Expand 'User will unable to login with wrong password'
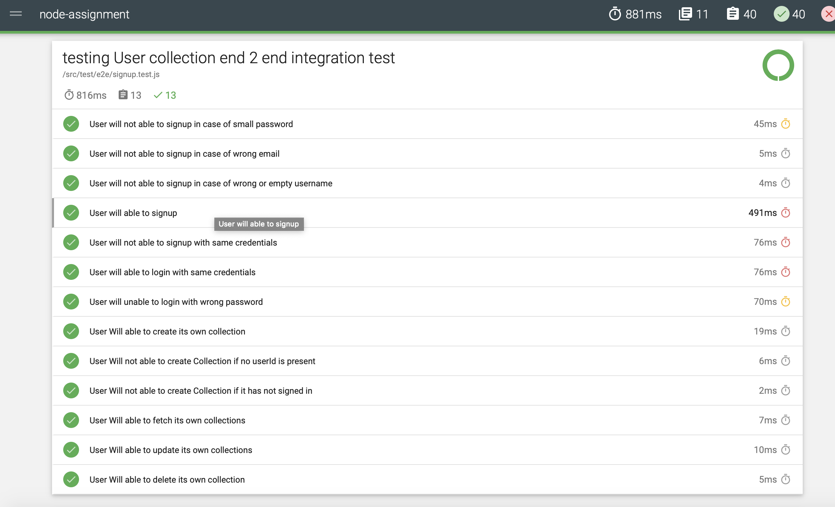The image size is (835, 507). click(x=176, y=302)
